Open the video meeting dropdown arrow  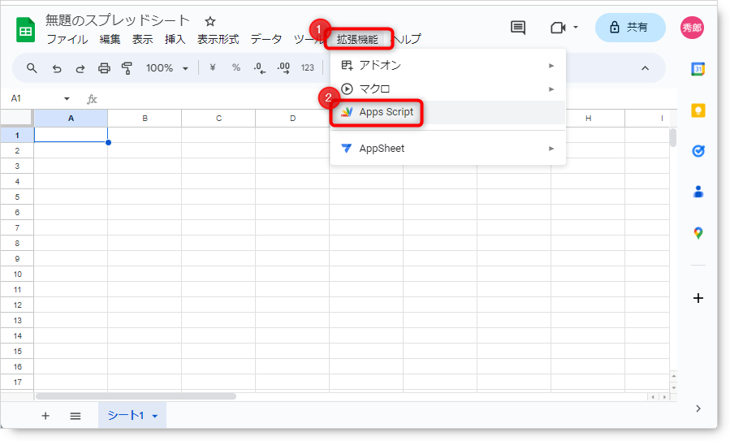[x=576, y=28]
